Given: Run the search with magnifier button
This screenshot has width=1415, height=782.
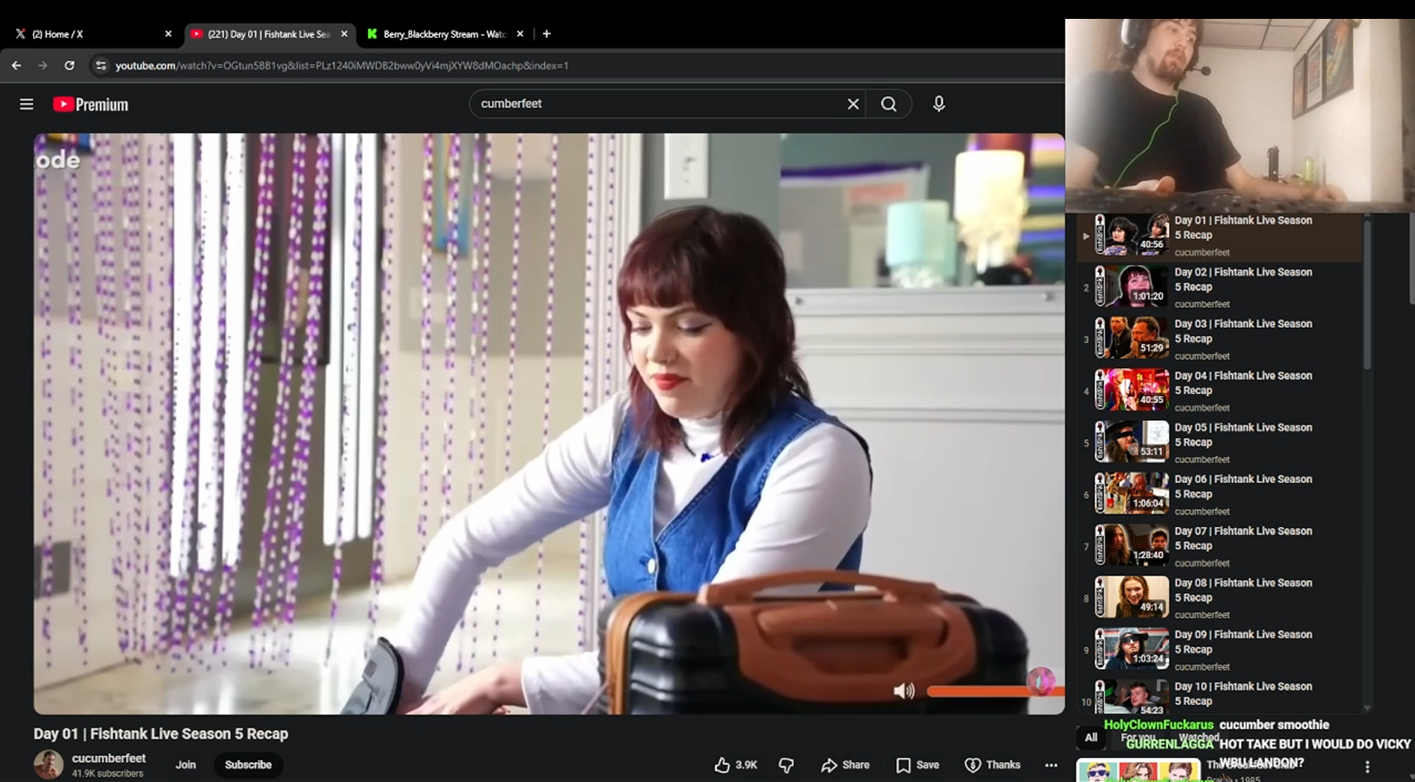Looking at the screenshot, I should click(889, 104).
